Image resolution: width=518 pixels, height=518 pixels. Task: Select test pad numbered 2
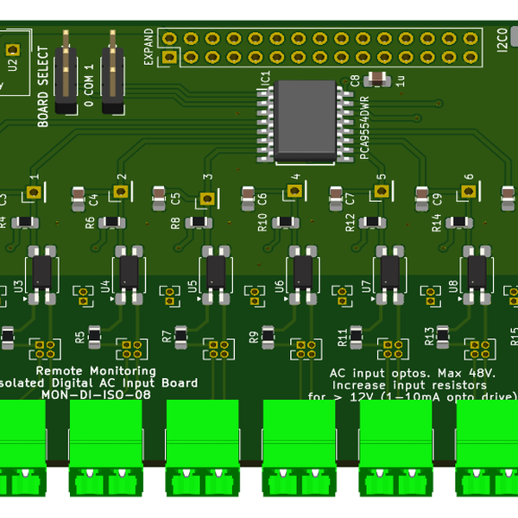(x=121, y=192)
